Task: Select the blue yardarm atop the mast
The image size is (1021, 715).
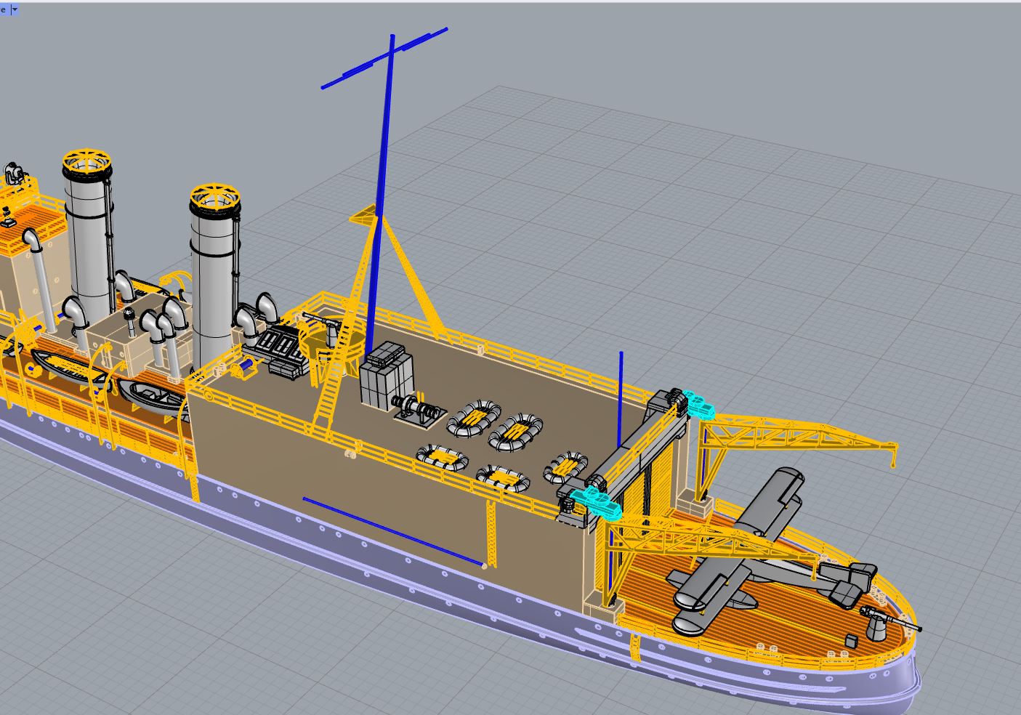Action: point(384,58)
